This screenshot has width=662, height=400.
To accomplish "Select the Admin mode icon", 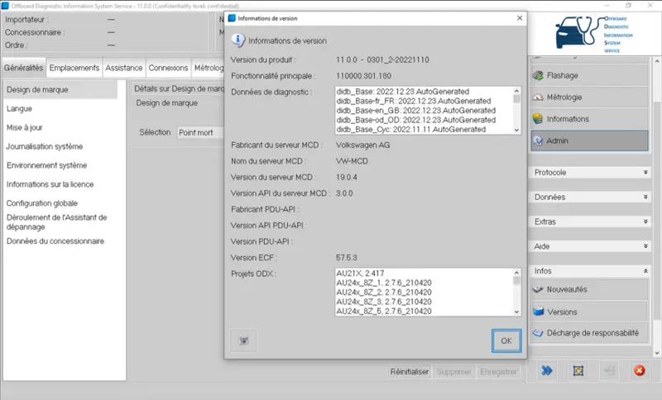I will point(538,140).
